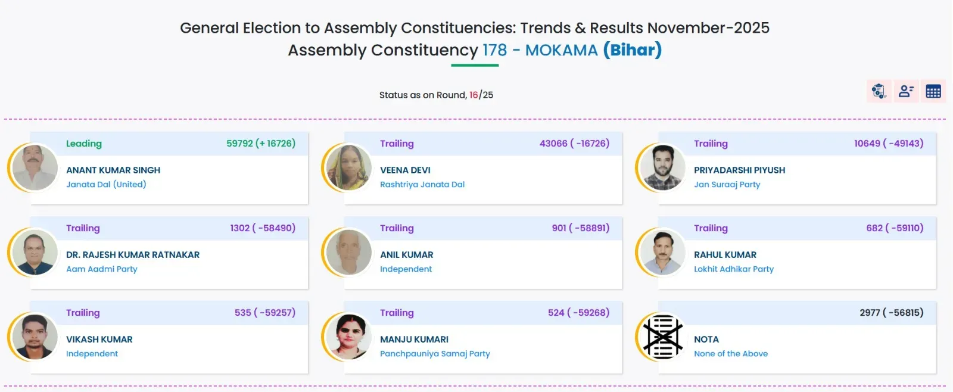Click Priyadarshi Piyush's profile photo
This screenshot has width=953, height=392.
(663, 168)
